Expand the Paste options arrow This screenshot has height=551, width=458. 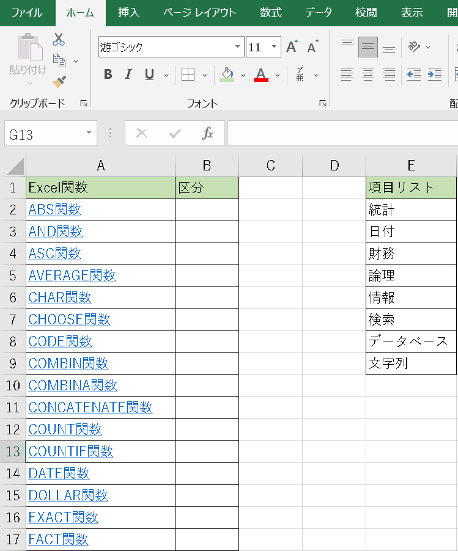[30, 84]
